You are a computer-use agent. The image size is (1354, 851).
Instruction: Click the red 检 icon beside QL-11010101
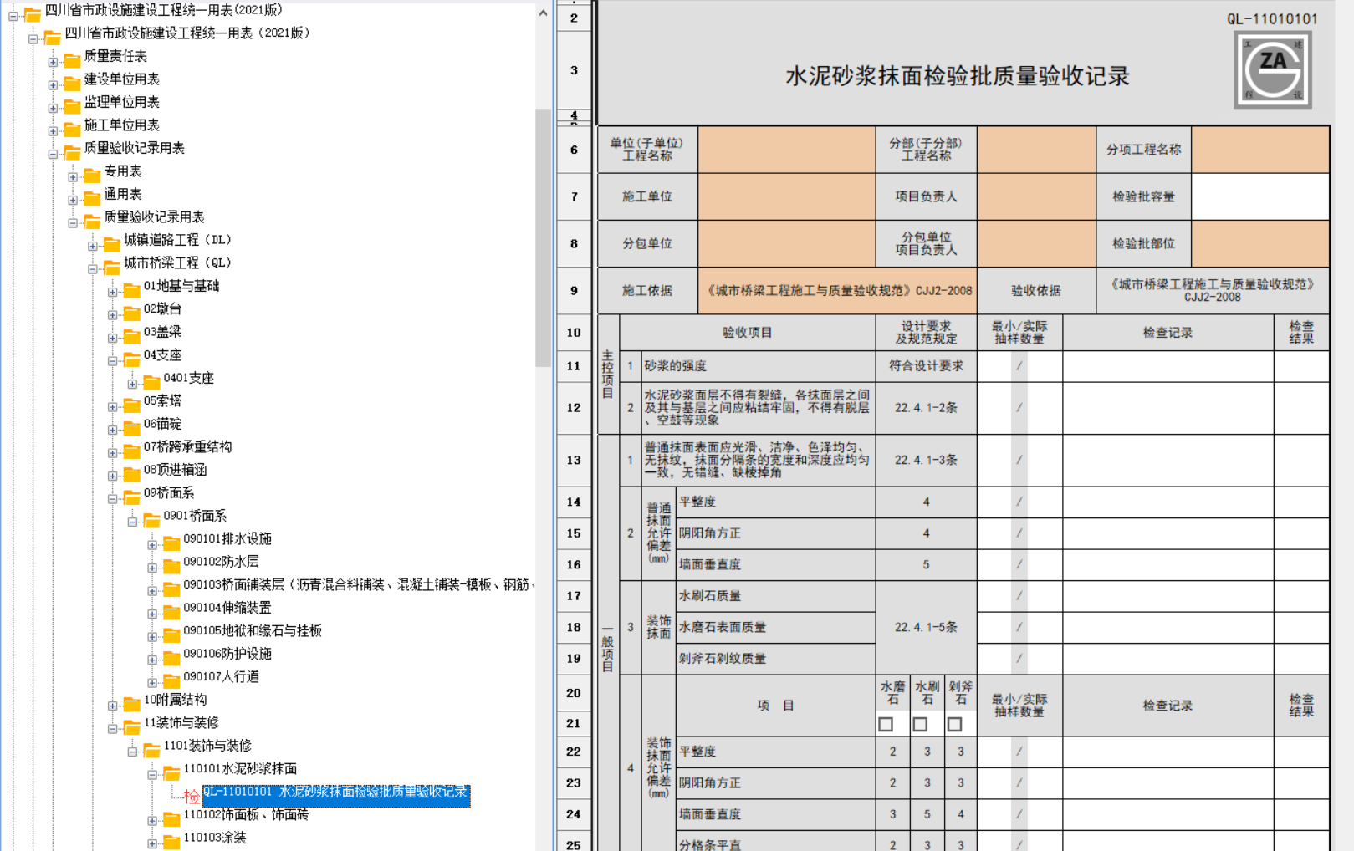pos(192,796)
